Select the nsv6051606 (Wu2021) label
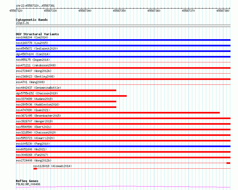 coord(31,149)
